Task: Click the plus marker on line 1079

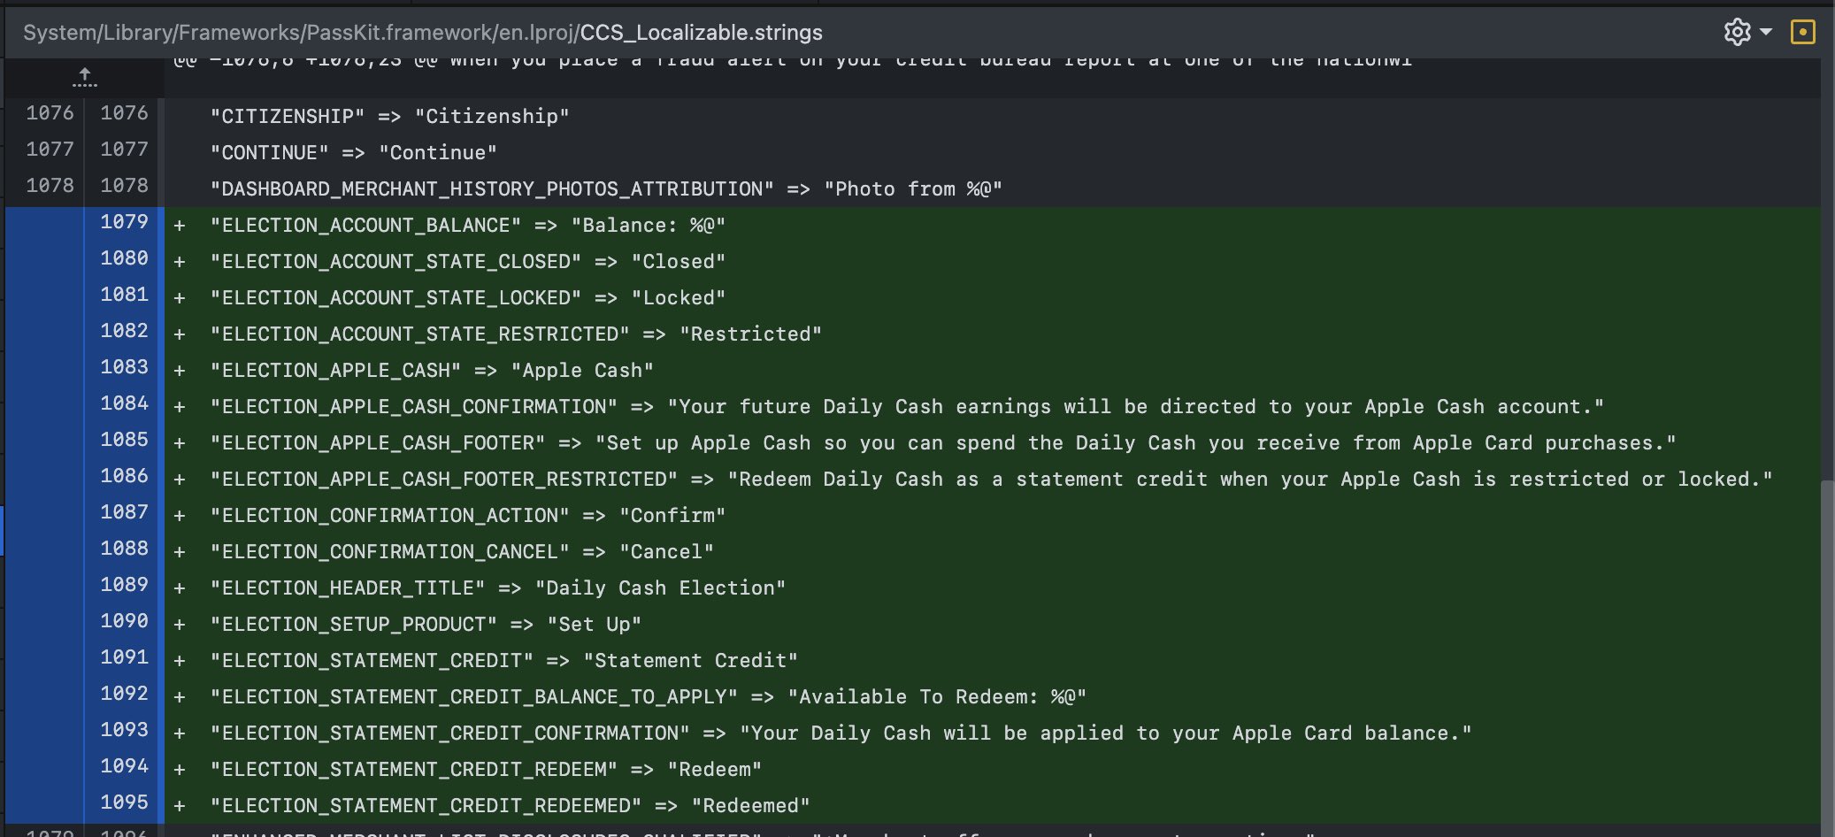Action: tap(180, 226)
